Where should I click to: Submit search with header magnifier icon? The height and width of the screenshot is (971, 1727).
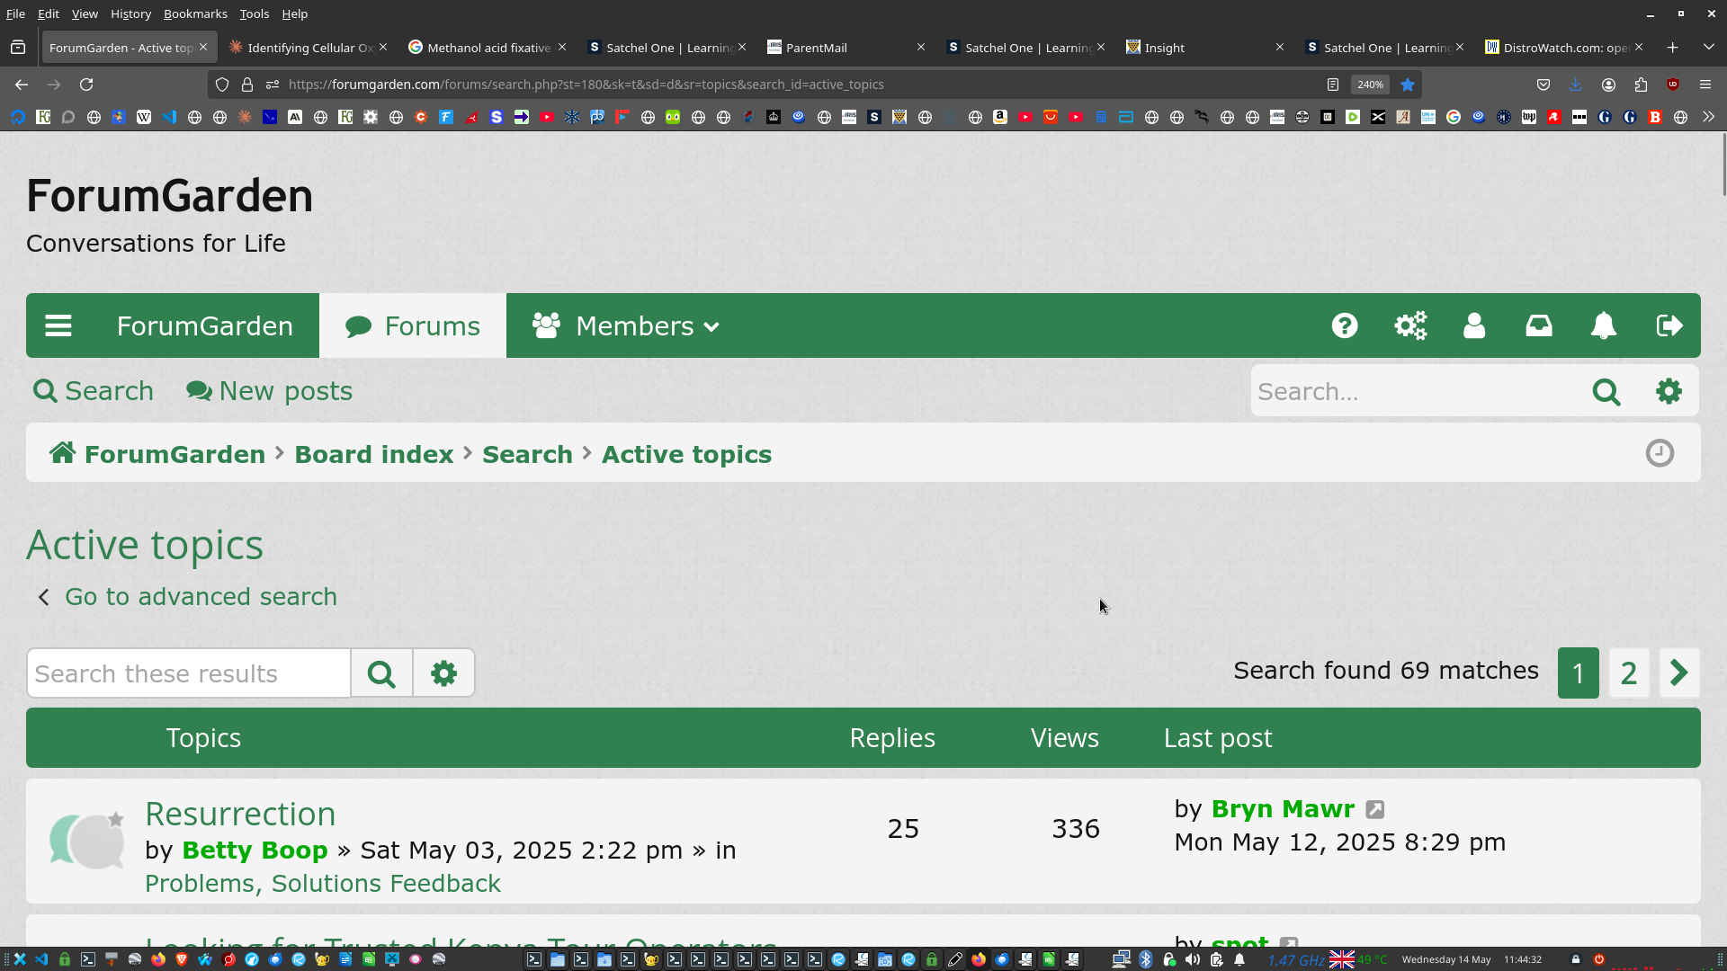pyautogui.click(x=1606, y=391)
